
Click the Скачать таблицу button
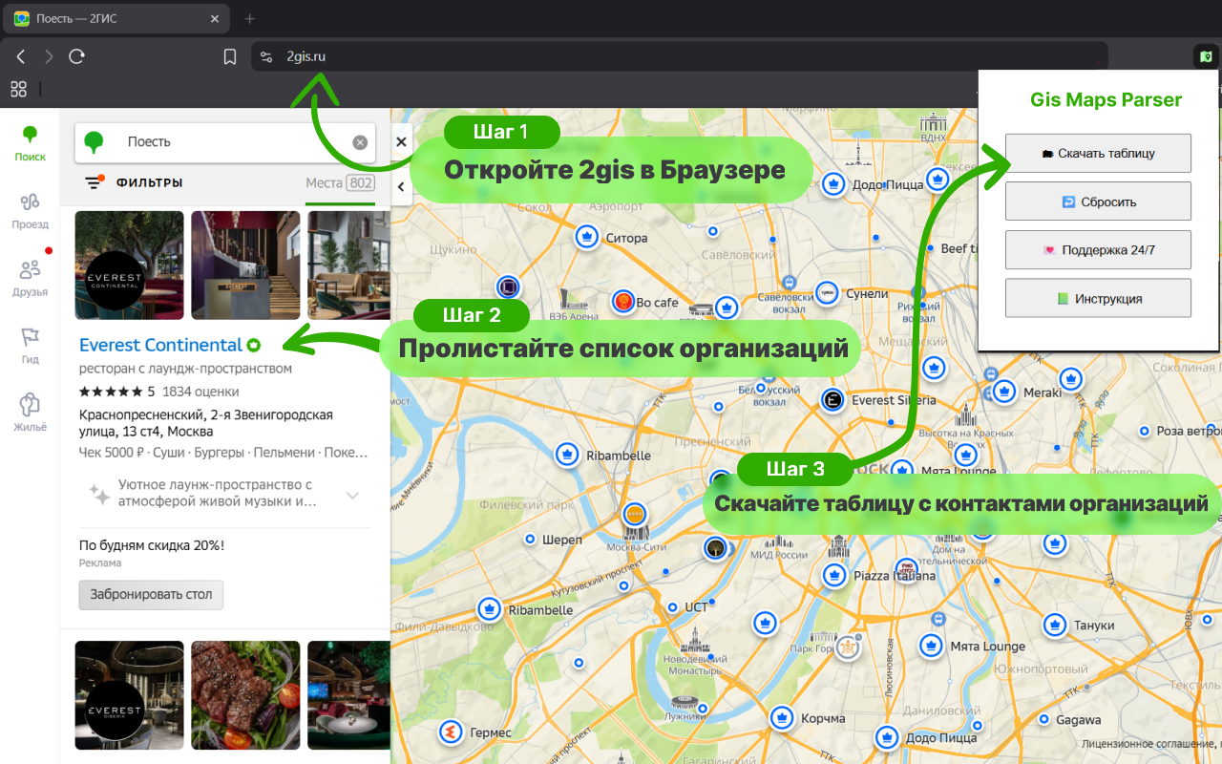click(1098, 153)
